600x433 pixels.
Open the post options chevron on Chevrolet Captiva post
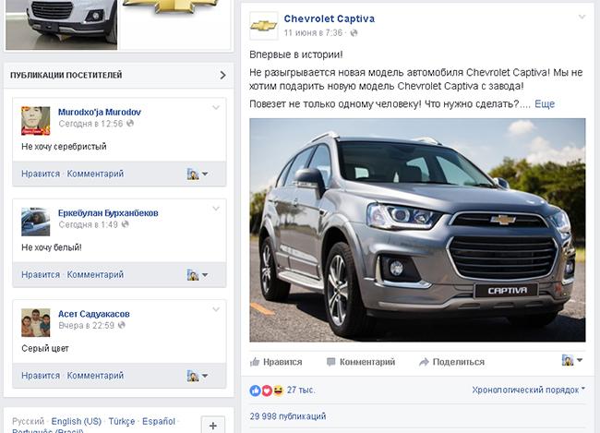582,17
